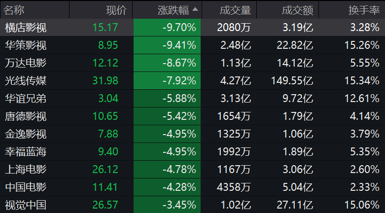Open 光线传媒 stock details
This screenshot has height=213, width=385.
tap(26, 81)
